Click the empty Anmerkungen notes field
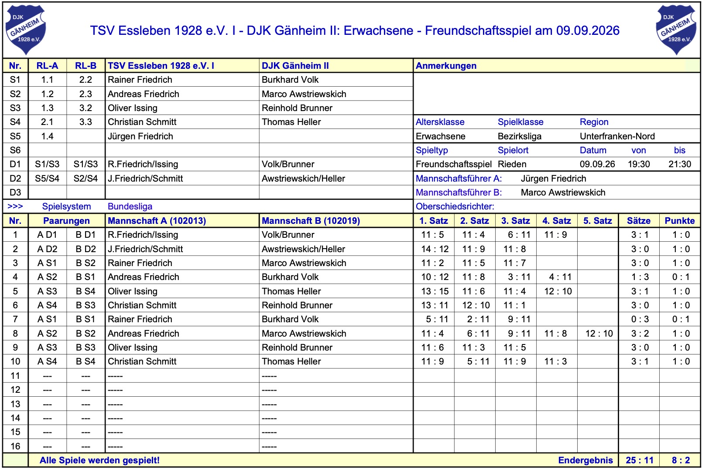 (x=556, y=94)
